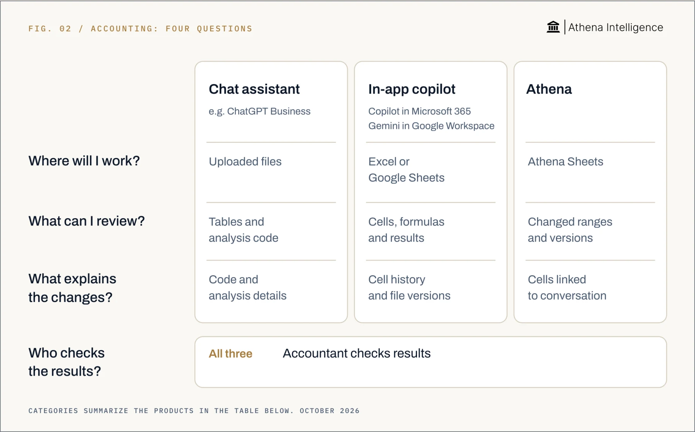Viewport: 695px width, 432px height.
Task: Click the 'What can I review?' question
Action: (x=86, y=221)
